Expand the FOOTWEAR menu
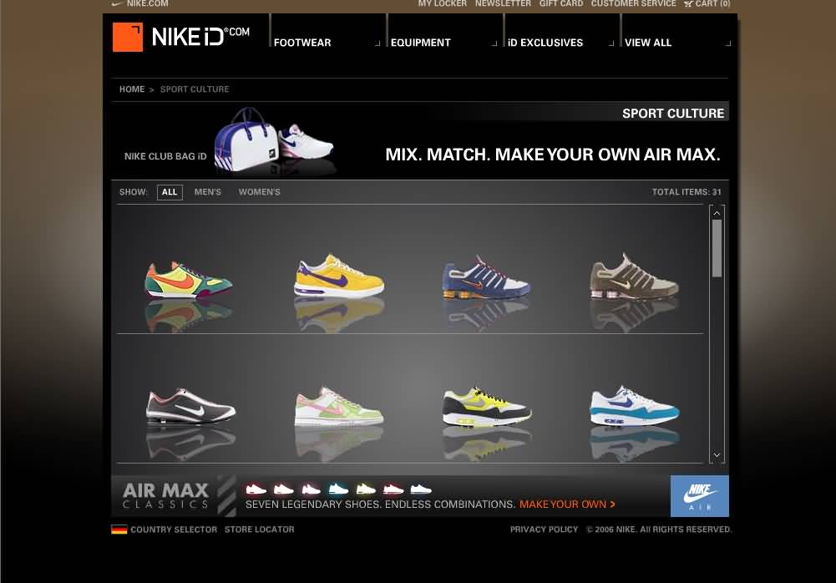The height and width of the screenshot is (583, 836). click(x=327, y=43)
